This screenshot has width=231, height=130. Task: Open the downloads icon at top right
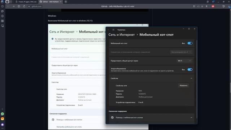tap(229, 6)
